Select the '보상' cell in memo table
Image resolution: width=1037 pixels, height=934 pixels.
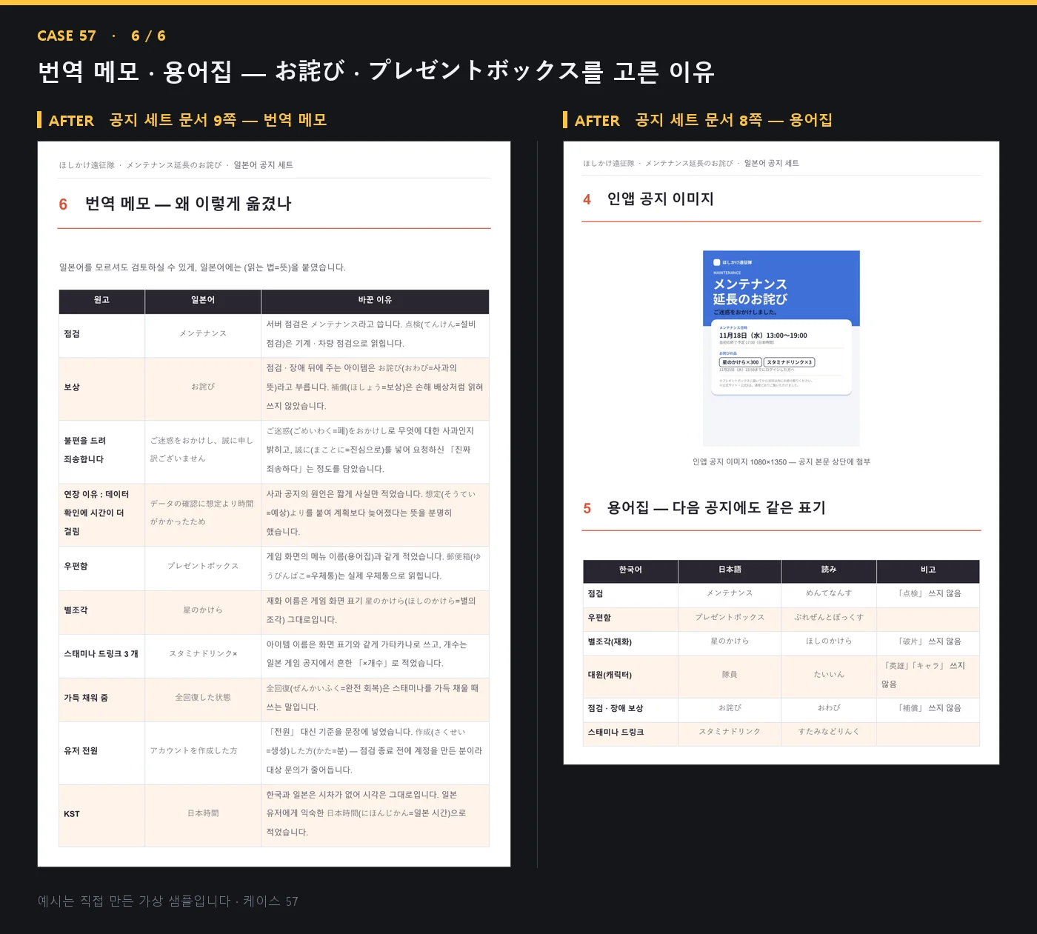click(x=102, y=387)
